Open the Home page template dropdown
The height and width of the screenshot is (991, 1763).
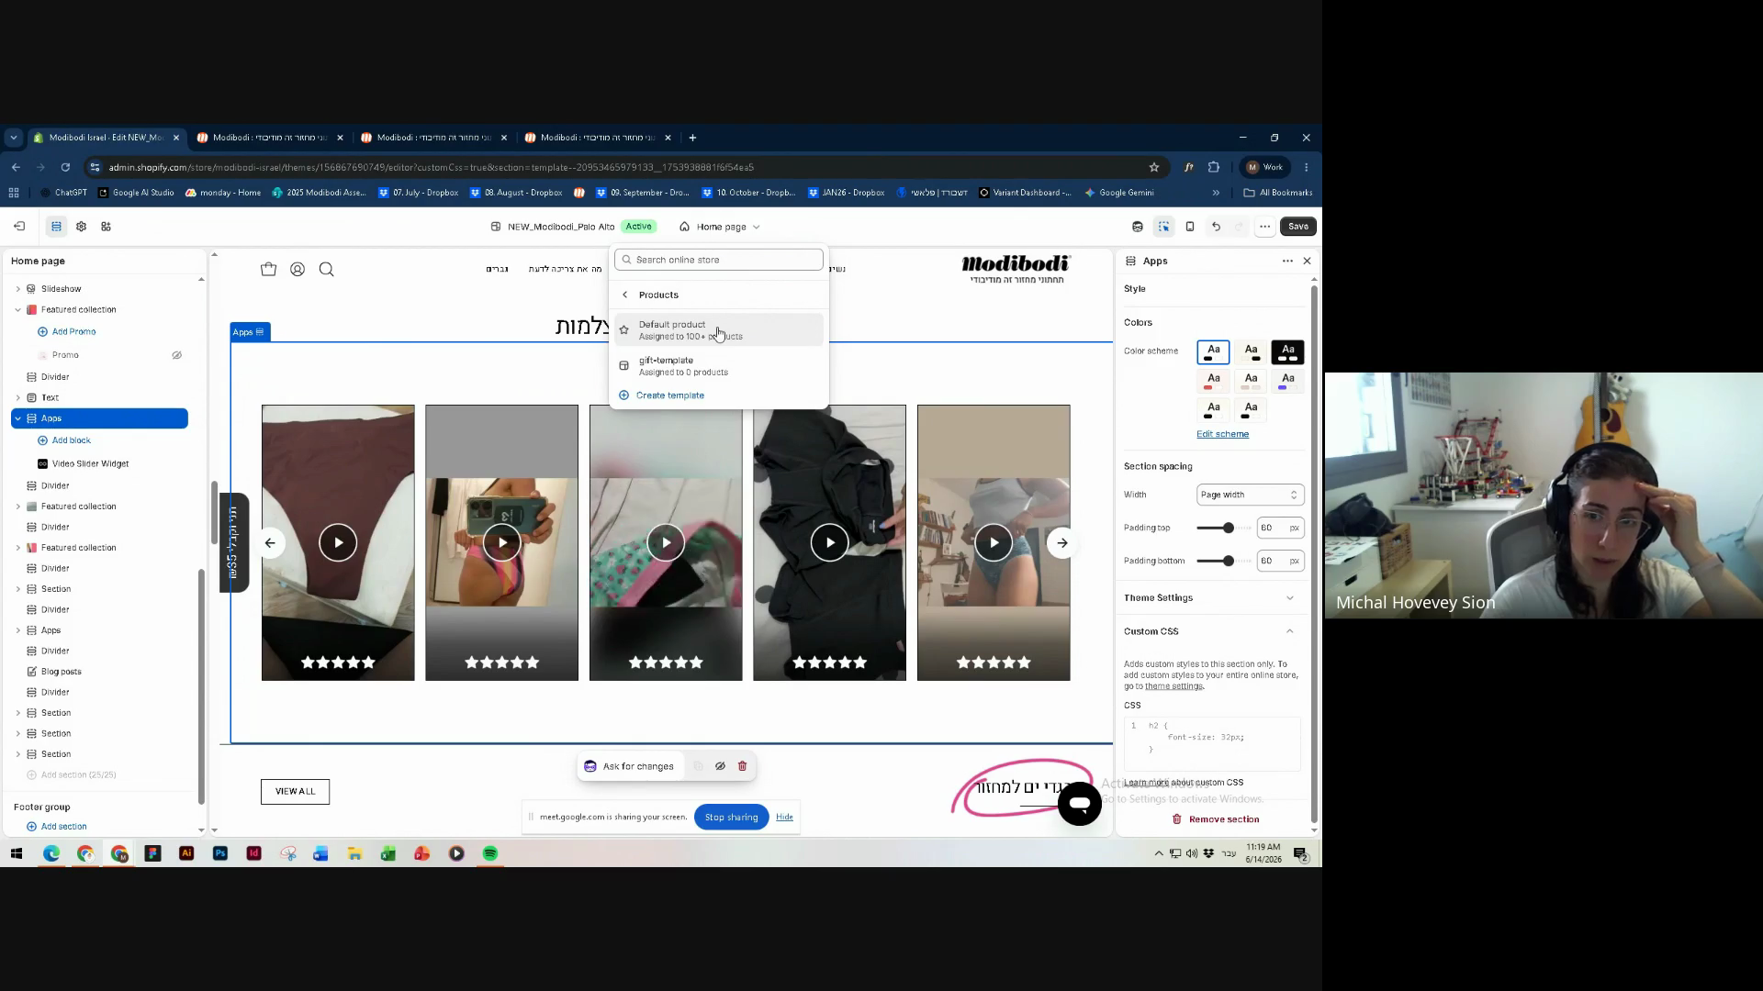click(x=720, y=227)
